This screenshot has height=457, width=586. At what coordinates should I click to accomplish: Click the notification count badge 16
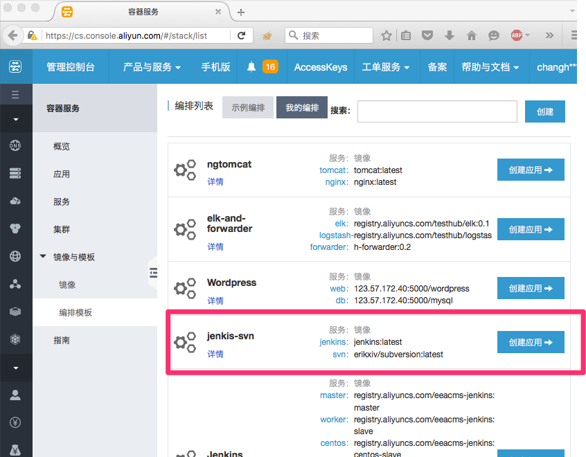(x=270, y=67)
